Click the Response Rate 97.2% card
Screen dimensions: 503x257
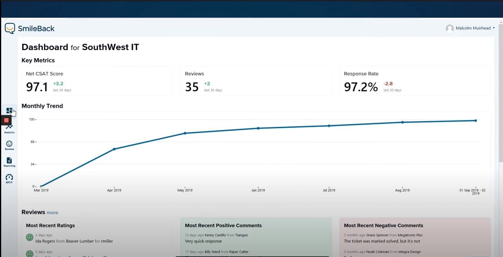414,81
